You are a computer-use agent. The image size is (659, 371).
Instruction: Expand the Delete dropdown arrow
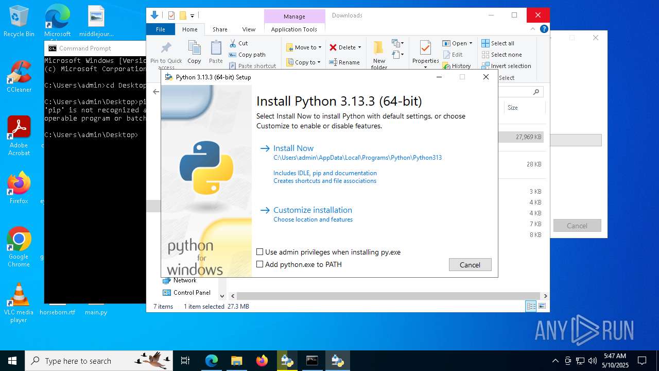pyautogui.click(x=359, y=47)
